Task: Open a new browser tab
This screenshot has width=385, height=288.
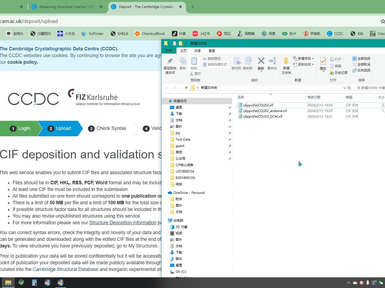Action: [x=192, y=7]
